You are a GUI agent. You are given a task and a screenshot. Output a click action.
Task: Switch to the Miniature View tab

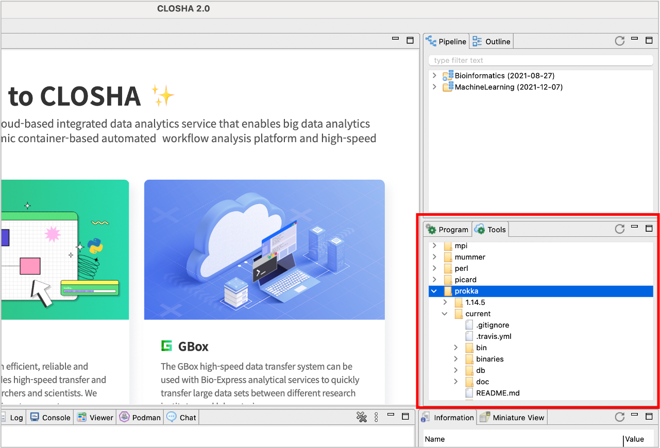512,418
